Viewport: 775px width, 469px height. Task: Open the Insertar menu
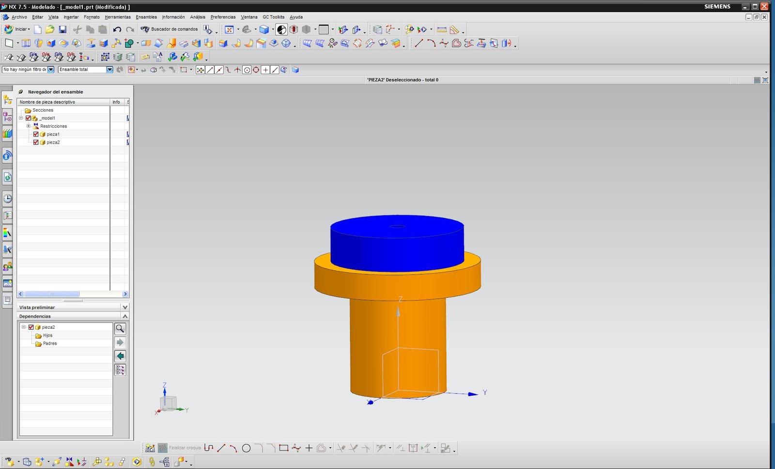[71, 17]
